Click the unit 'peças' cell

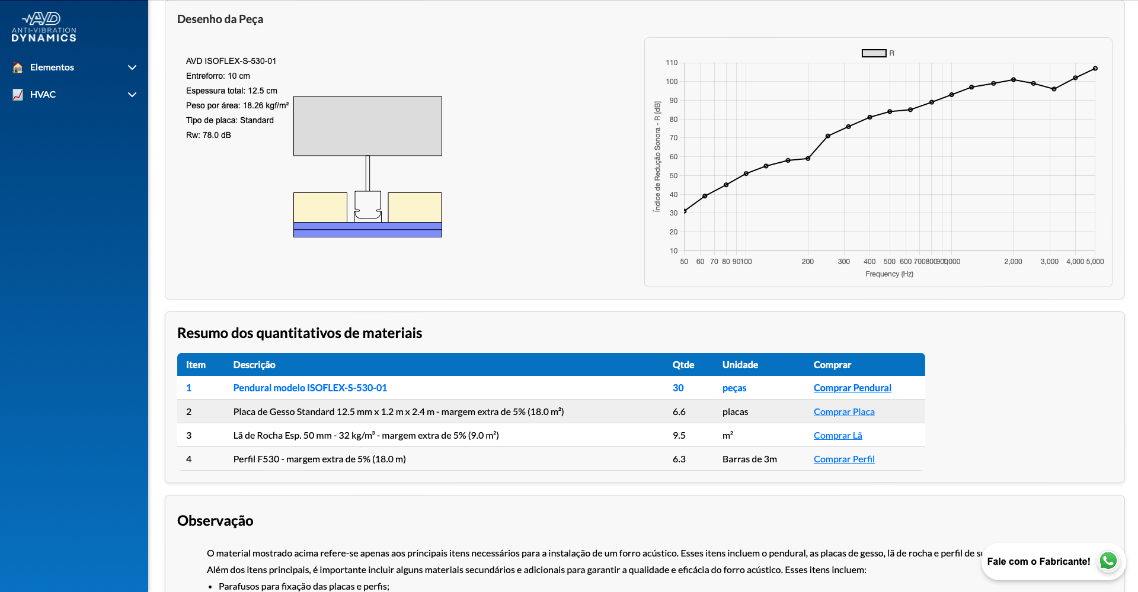734,388
